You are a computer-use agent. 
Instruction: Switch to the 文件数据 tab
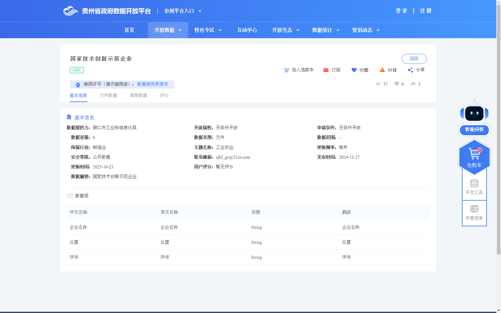coord(108,95)
